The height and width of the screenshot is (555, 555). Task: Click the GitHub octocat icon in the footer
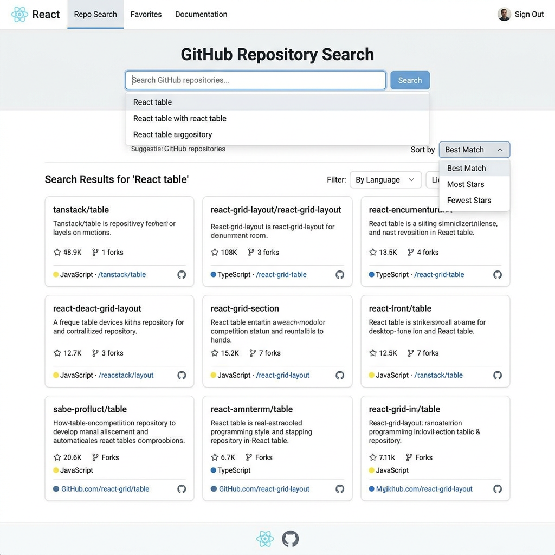291,539
